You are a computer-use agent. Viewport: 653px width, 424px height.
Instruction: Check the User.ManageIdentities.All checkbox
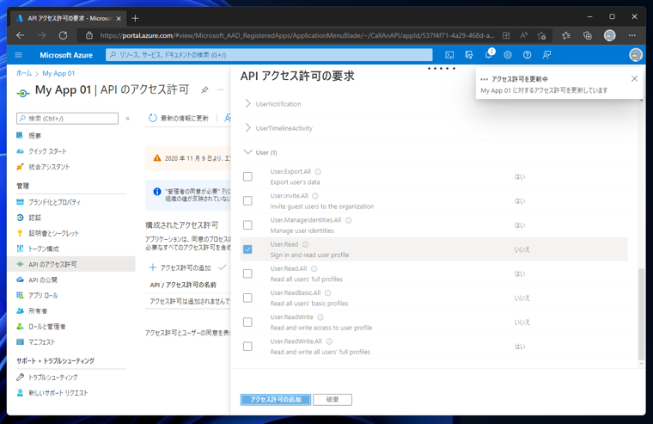(x=247, y=225)
